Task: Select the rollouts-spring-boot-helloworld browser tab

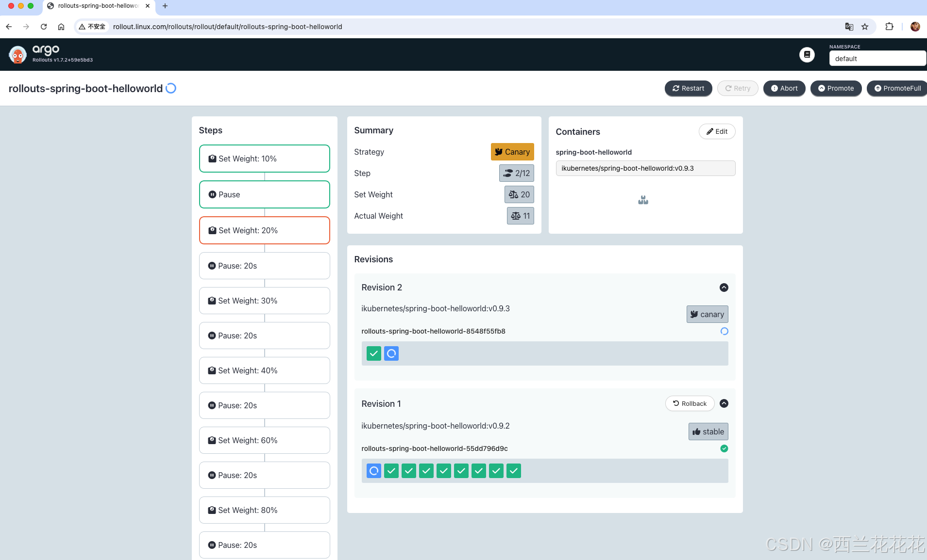Action: coord(99,6)
